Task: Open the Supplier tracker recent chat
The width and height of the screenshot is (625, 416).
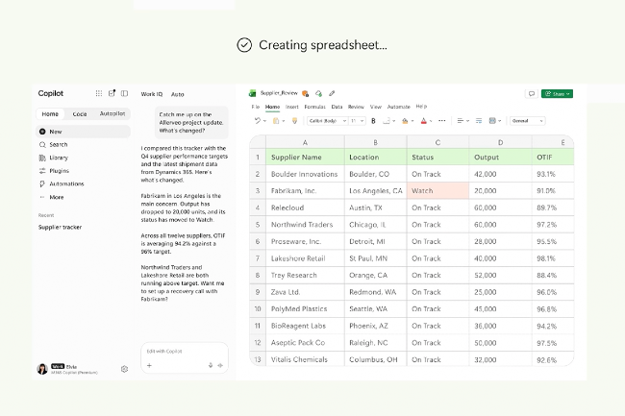Action: point(61,228)
